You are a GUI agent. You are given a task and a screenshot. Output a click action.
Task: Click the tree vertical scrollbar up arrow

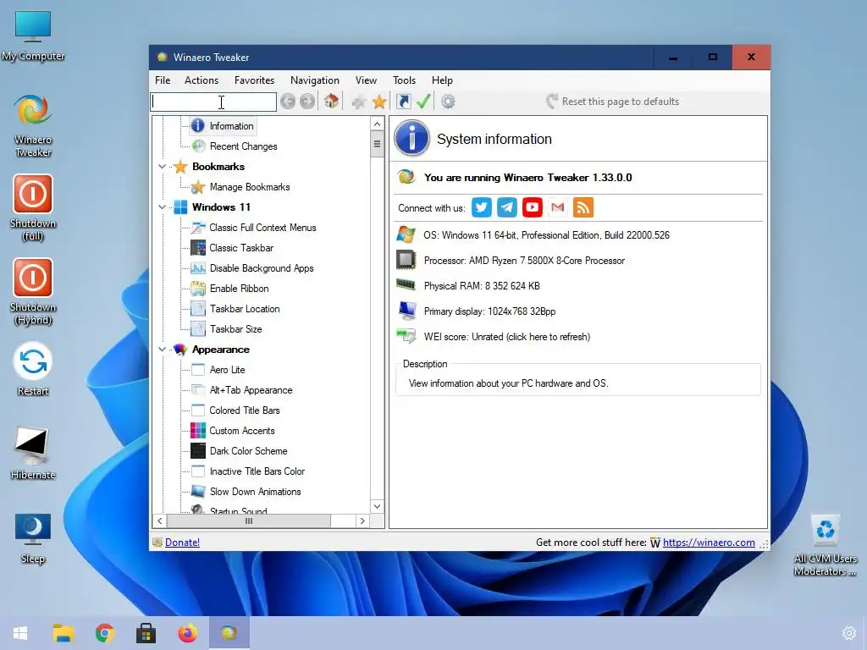pos(377,124)
